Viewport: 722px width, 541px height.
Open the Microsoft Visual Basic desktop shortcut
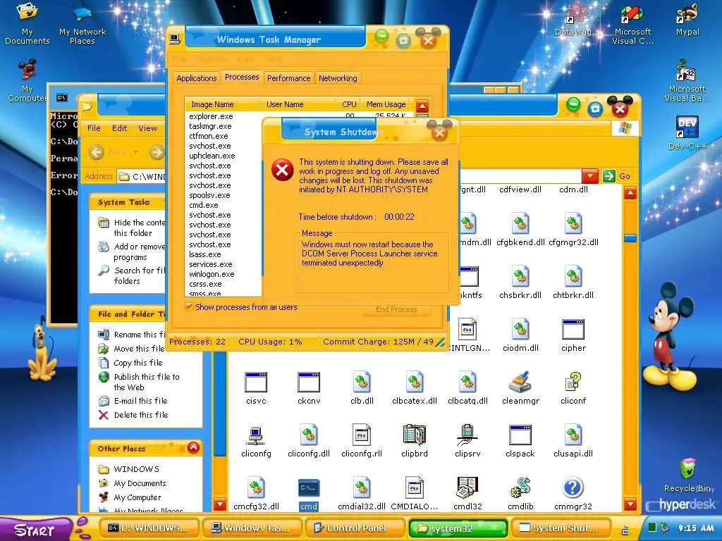[686, 81]
